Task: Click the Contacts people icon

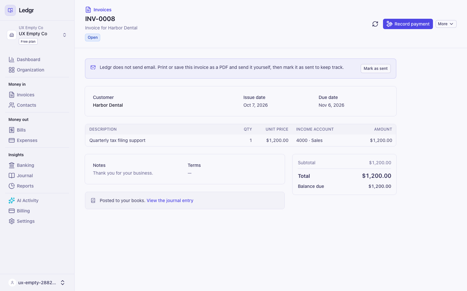Action: click(x=12, y=105)
